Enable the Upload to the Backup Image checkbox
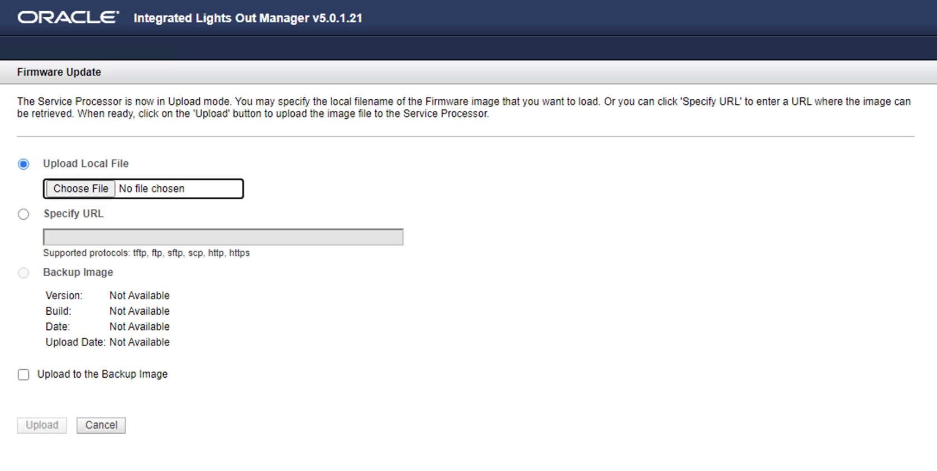 click(23, 374)
